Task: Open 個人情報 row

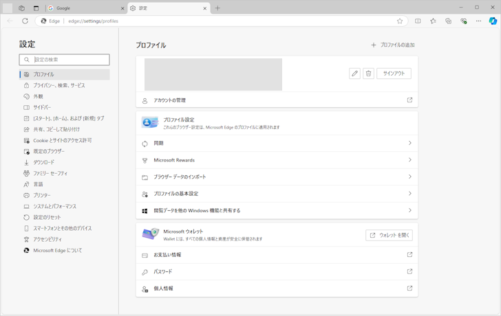Action: (x=277, y=289)
